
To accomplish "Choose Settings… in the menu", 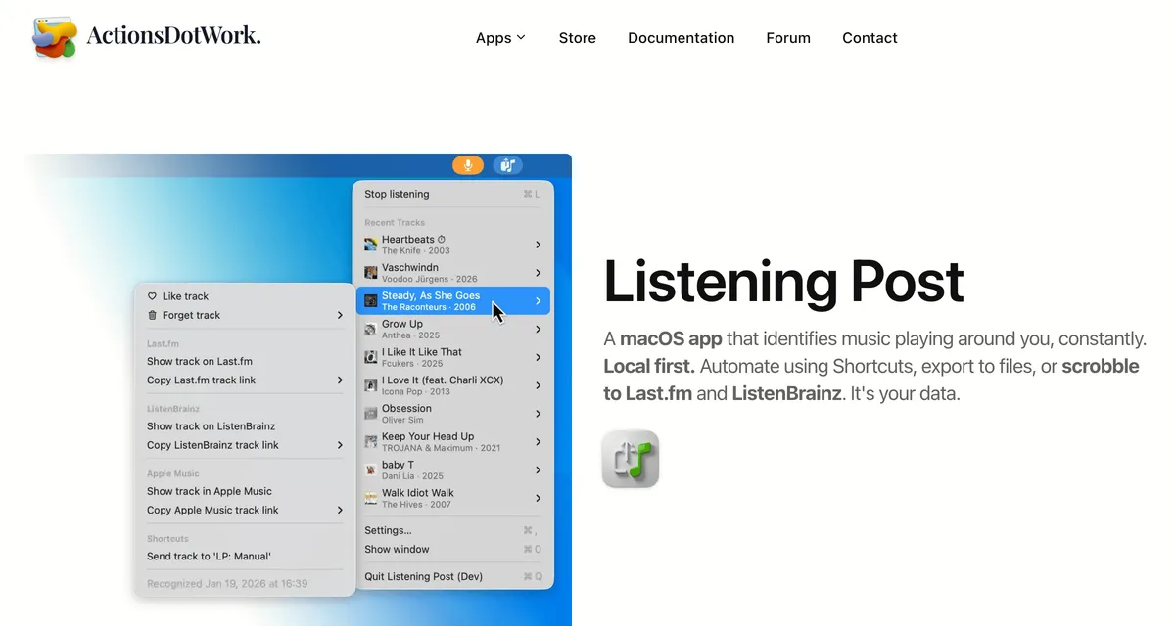I will pyautogui.click(x=388, y=530).
